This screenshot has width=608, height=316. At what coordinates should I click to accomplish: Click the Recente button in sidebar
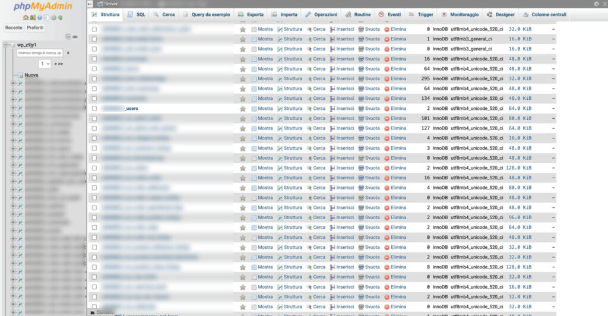pyautogui.click(x=14, y=28)
